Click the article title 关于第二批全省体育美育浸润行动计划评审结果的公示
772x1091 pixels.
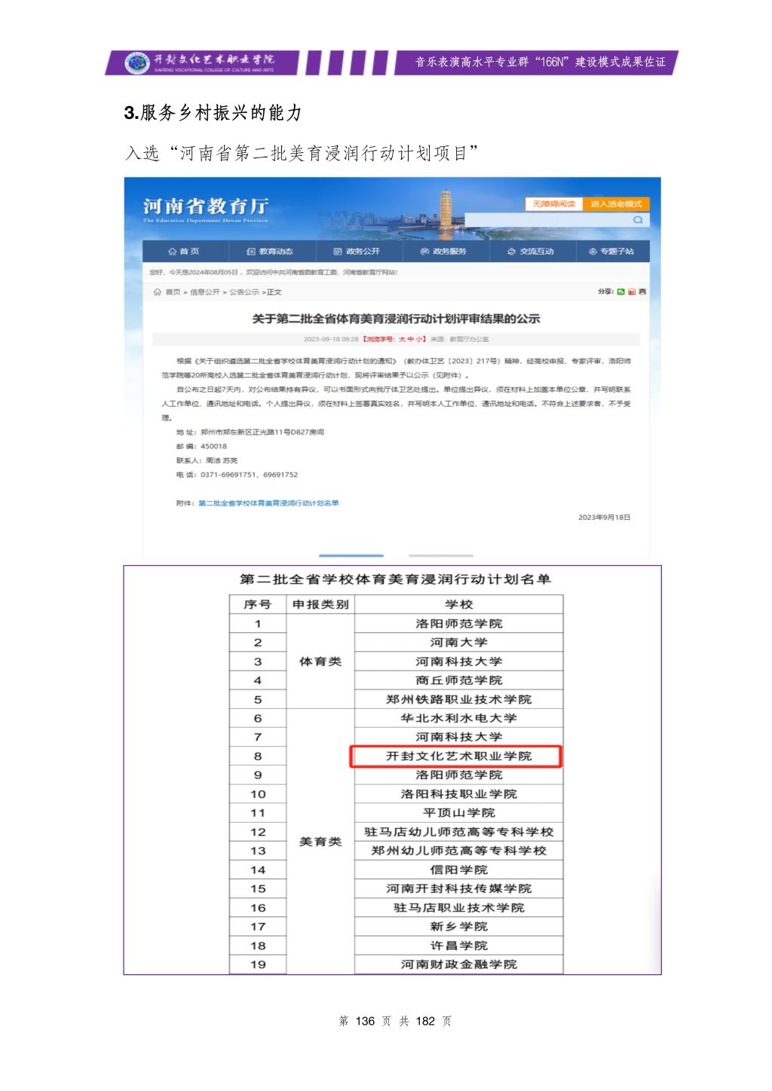click(396, 319)
